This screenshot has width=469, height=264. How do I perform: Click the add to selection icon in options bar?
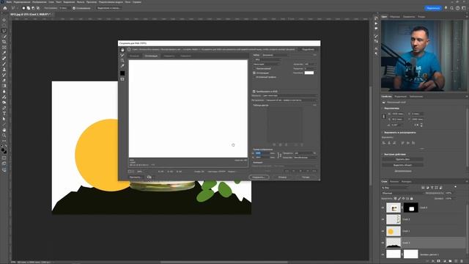coord(29,8)
